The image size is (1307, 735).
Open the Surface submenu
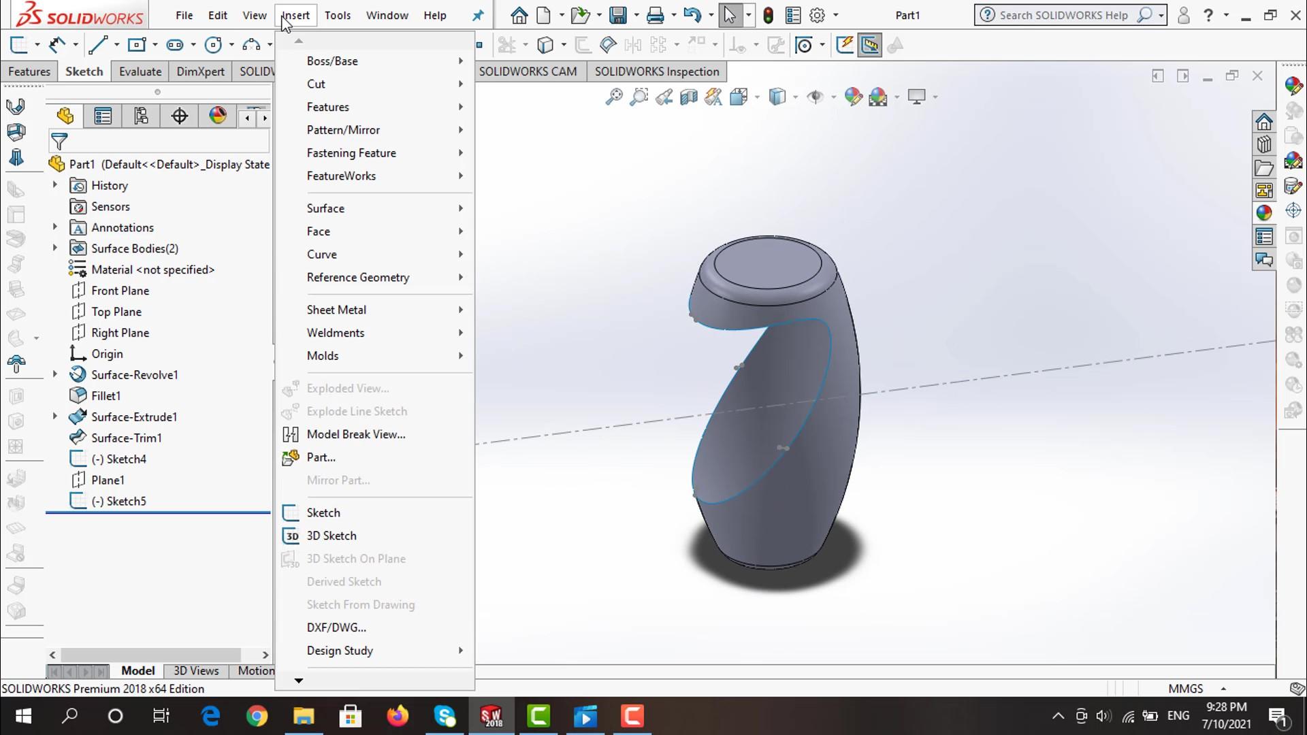pyautogui.click(x=325, y=208)
